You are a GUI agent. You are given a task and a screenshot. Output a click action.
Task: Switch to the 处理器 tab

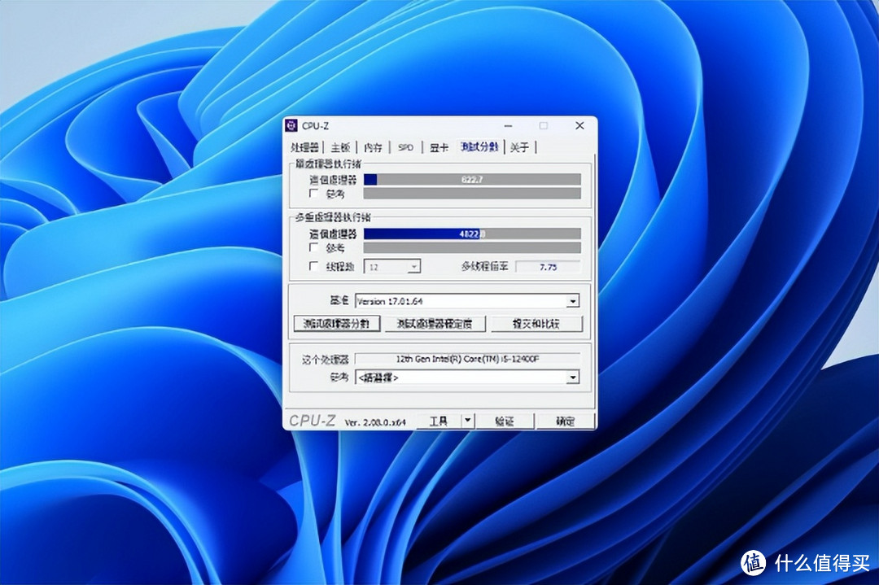[x=304, y=147]
